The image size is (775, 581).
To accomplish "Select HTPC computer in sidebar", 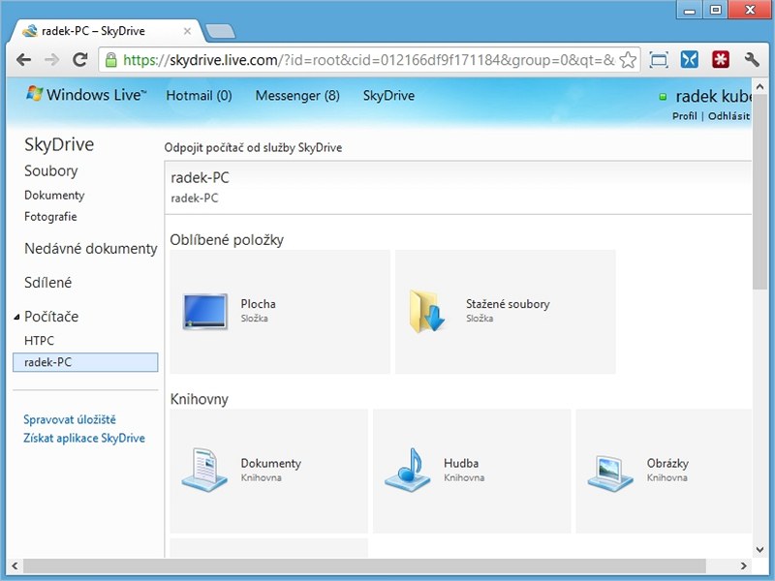I will [39, 341].
